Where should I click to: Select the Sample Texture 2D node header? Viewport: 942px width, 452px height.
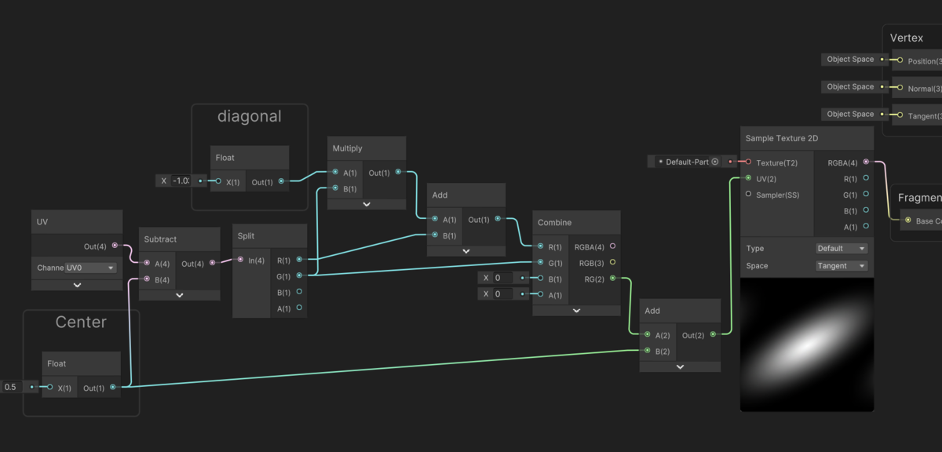tap(807, 138)
